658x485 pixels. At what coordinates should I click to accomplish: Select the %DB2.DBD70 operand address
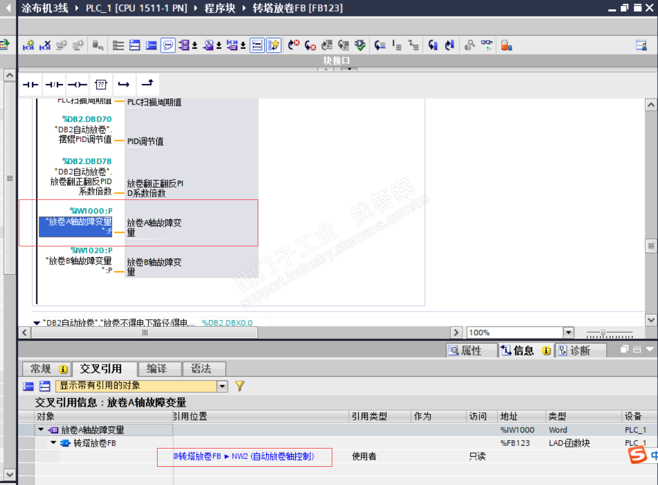(87, 119)
